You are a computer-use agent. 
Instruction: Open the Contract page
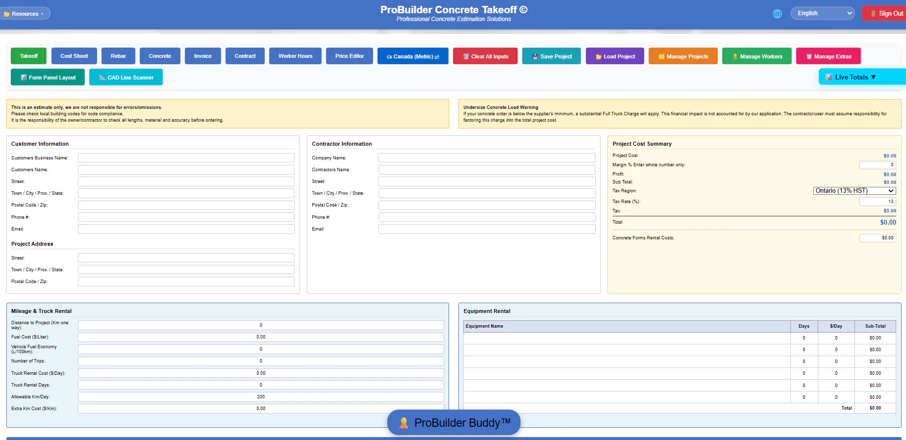coord(245,56)
